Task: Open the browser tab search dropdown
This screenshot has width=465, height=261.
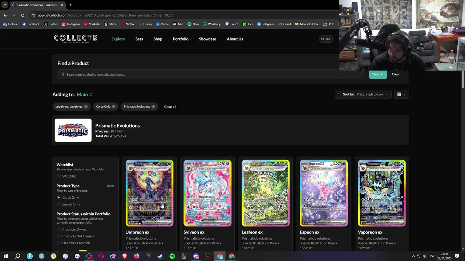Action: (5, 5)
